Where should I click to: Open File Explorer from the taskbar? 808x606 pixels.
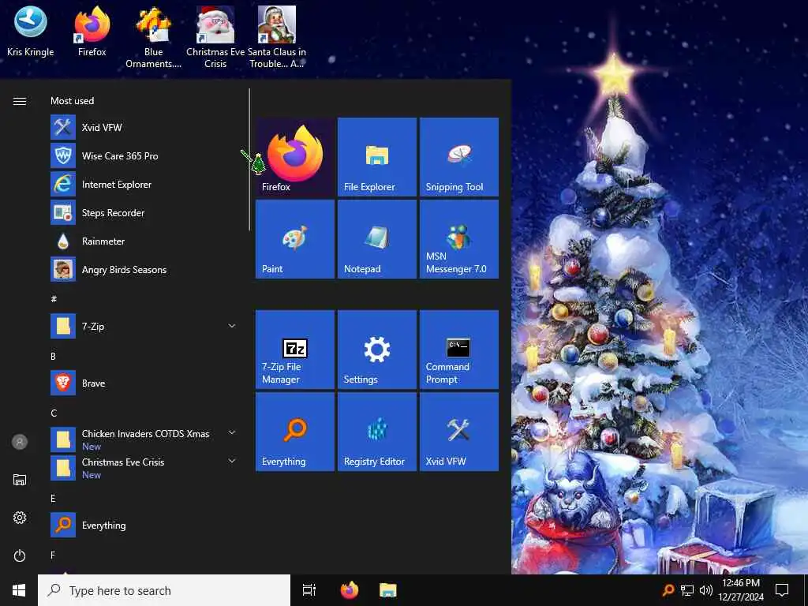click(388, 590)
